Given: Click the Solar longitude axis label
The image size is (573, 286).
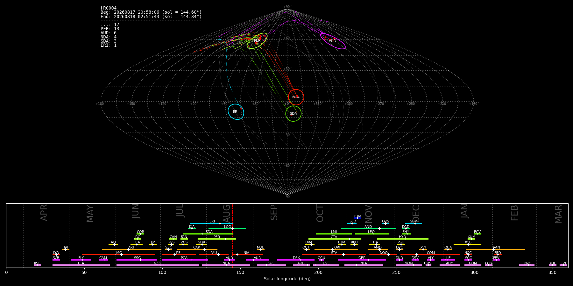Looking at the screenshot, I should tap(287, 279).
